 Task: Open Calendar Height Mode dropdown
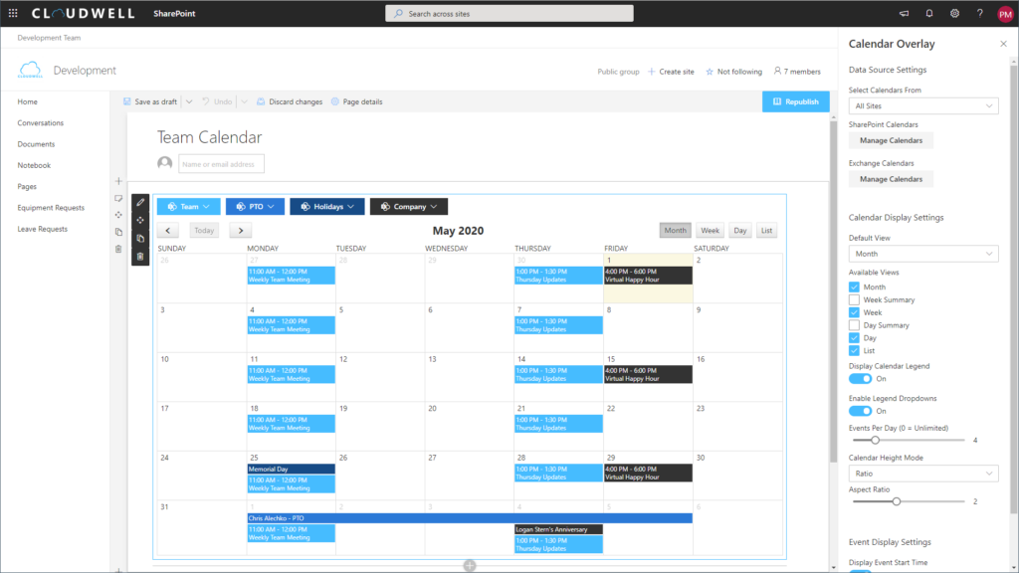pyautogui.click(x=923, y=474)
